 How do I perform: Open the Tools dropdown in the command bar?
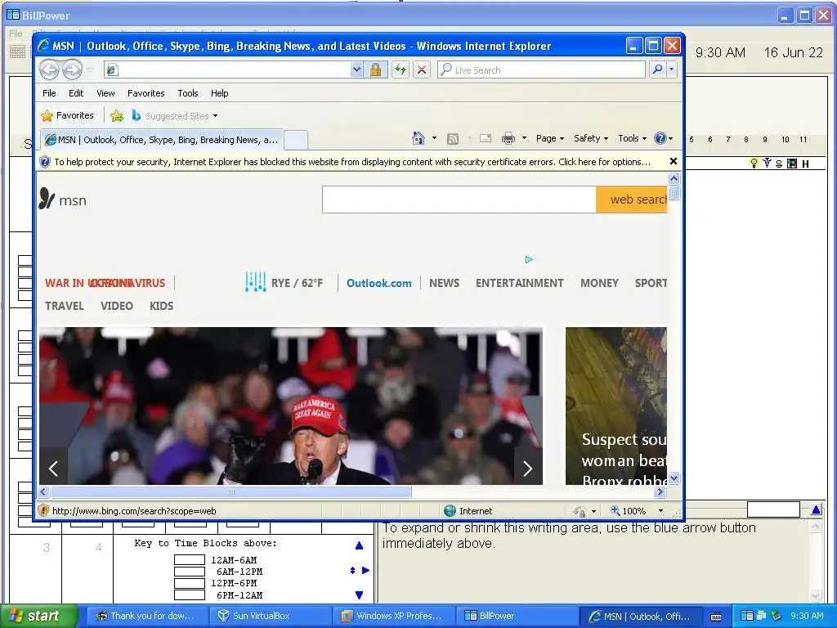click(x=632, y=138)
